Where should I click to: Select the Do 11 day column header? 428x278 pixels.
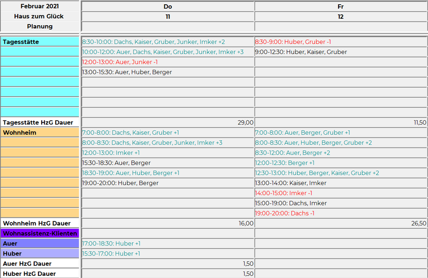click(167, 11)
